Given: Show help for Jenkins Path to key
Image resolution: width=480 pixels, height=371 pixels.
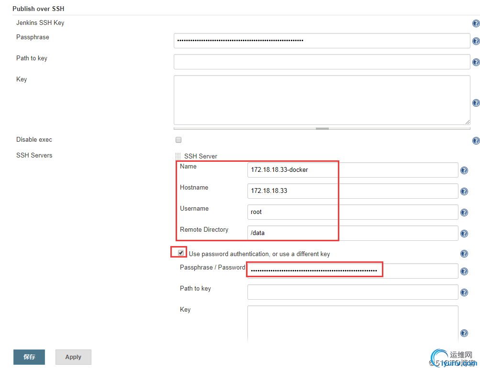Looking at the screenshot, I should pyautogui.click(x=476, y=62).
